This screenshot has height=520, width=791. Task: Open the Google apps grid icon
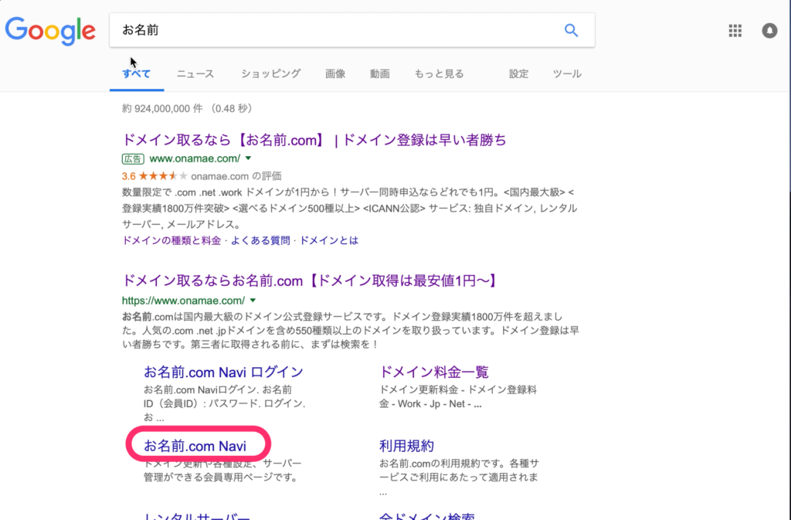735,31
